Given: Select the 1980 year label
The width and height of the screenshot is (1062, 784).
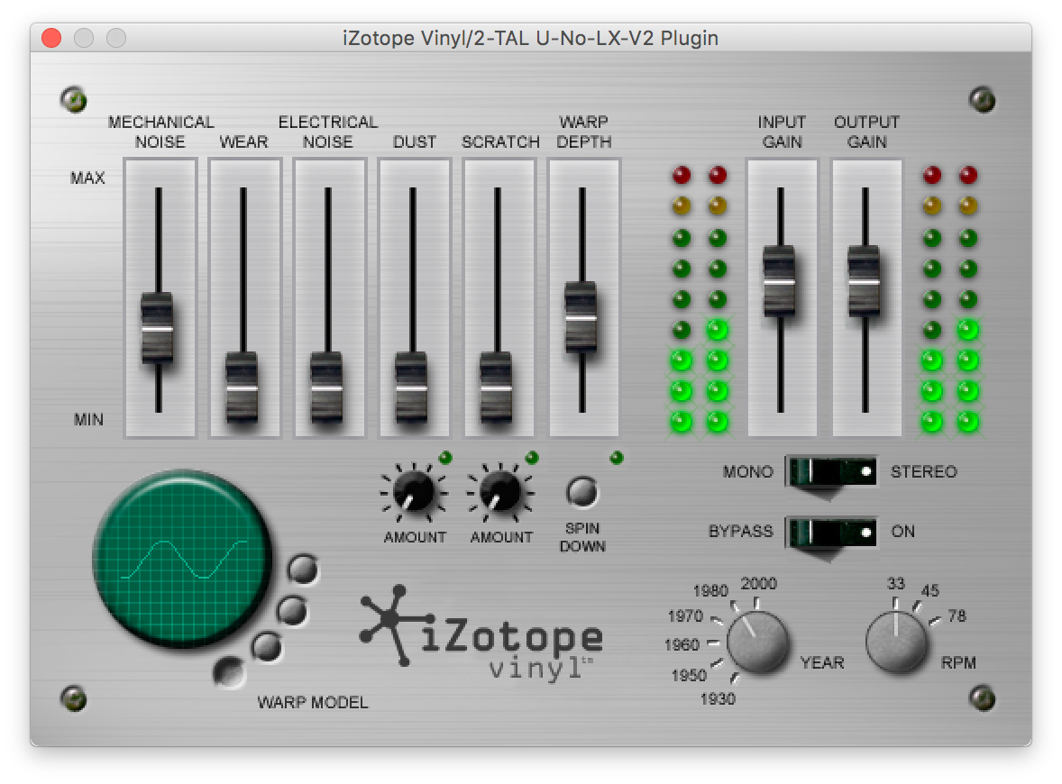Looking at the screenshot, I should point(710,591).
